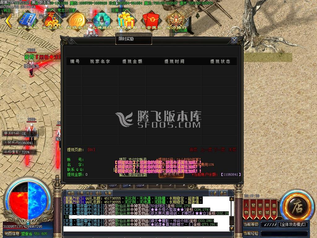This screenshot has width=317, height=238.
Task: Select the 交易 chat channel tab
Action: tap(80, 193)
